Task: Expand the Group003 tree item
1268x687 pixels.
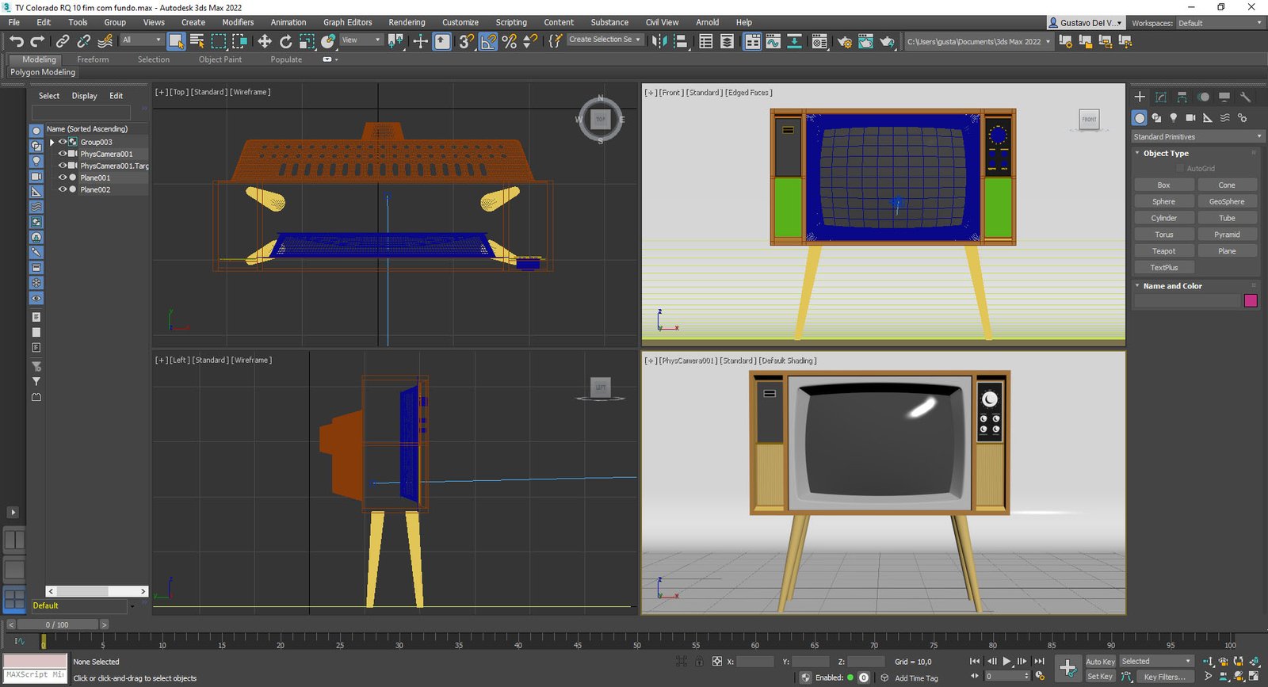Action: [52, 143]
